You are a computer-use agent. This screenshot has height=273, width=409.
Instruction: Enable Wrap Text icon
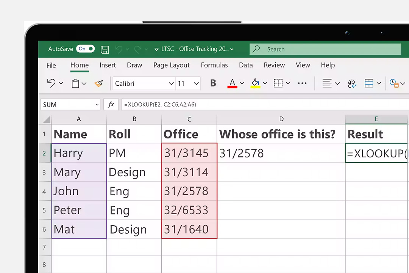351,83
